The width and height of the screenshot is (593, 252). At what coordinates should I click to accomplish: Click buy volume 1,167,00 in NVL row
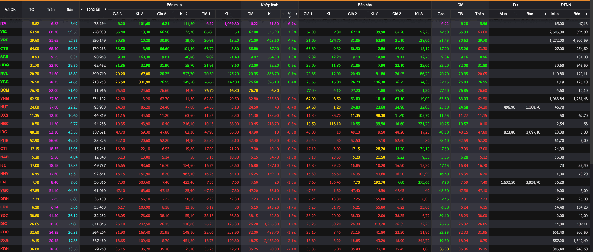pyautogui.click(x=143, y=74)
